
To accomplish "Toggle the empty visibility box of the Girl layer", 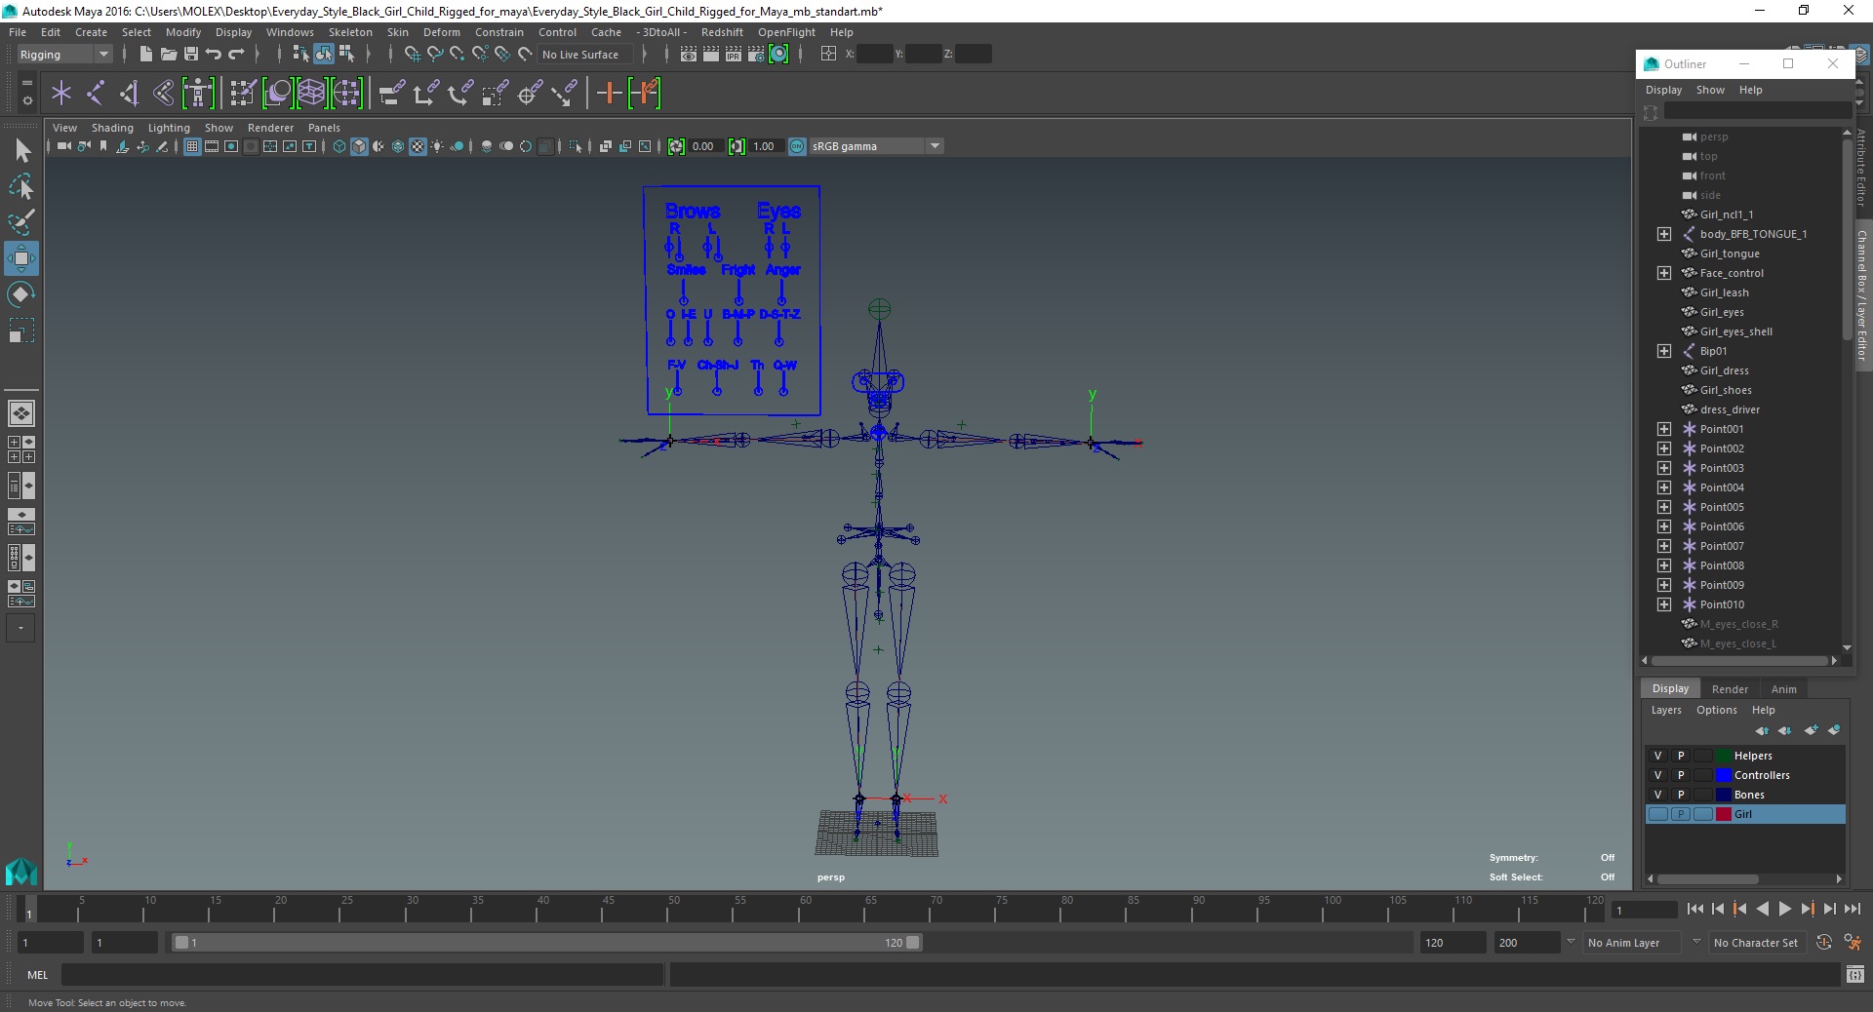I will pyautogui.click(x=1657, y=814).
